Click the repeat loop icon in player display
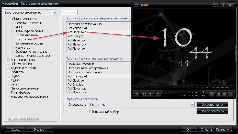This screenshot has width=238, height=134. pos(184,95)
